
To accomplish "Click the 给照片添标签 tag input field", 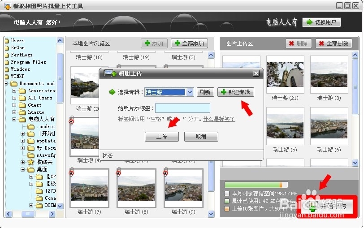I will [x=182, y=108].
